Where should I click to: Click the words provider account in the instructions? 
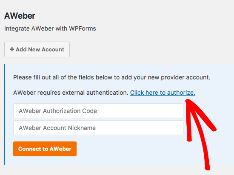coord(185,77)
